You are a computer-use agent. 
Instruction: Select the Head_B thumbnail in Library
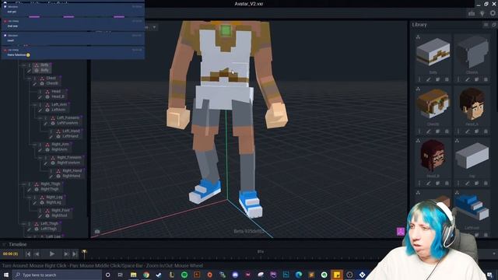(x=433, y=156)
